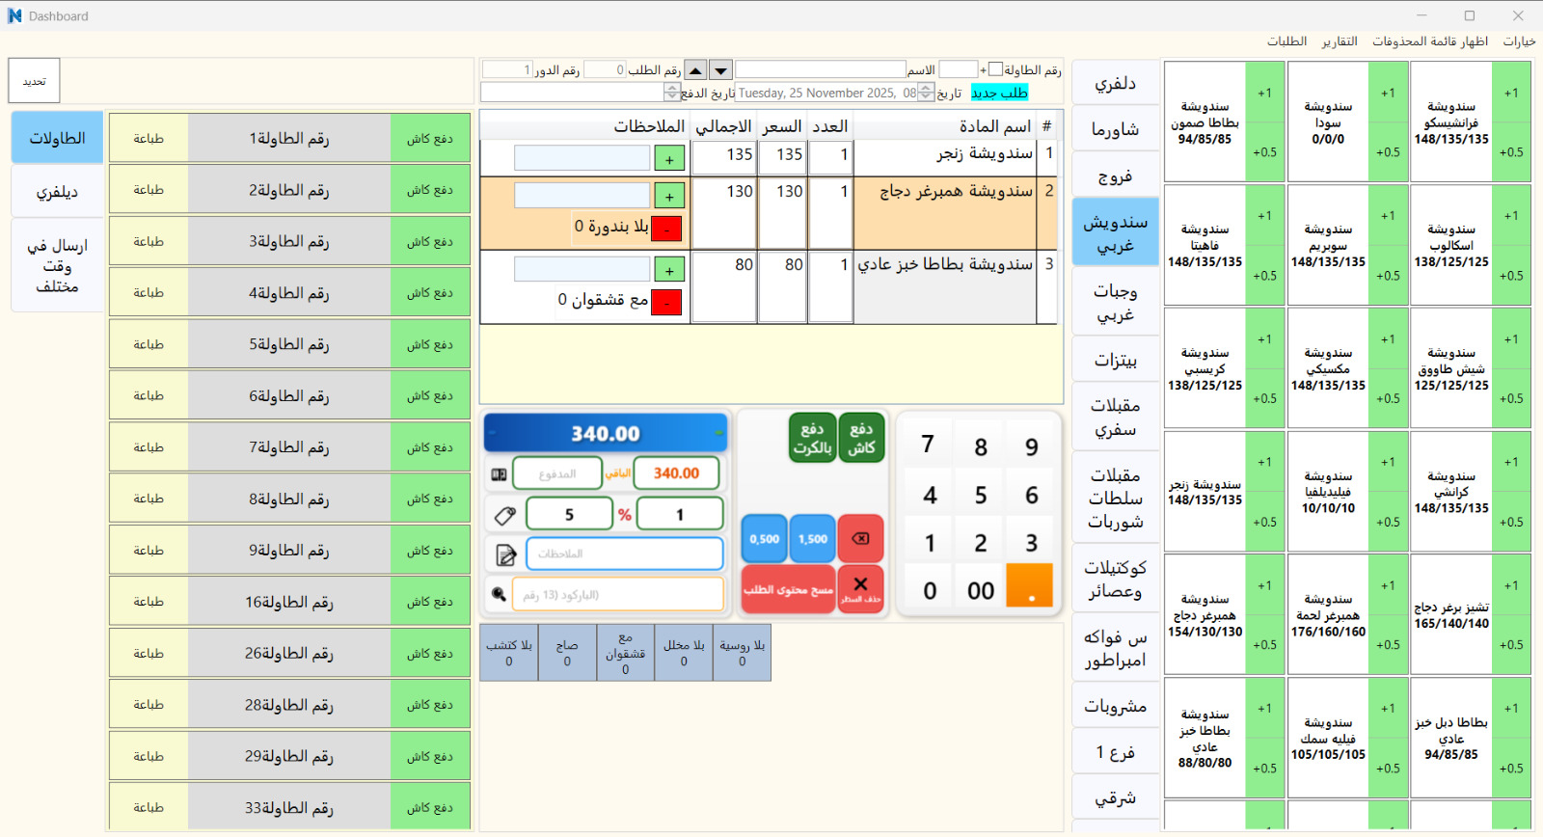Click the blue 1,500 quantity button
Image resolution: width=1543 pixels, height=837 pixels.
pos(812,539)
